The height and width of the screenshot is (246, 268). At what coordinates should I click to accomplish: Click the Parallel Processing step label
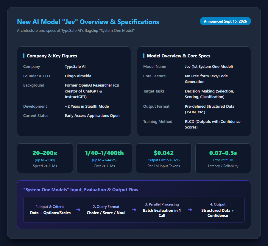(162, 204)
